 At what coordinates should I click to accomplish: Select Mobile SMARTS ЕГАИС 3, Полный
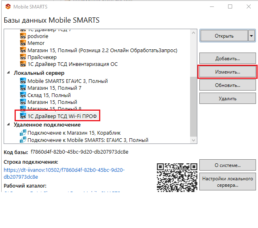[x=68, y=81]
